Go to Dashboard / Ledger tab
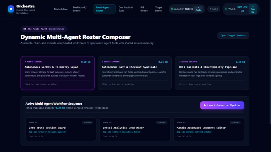 (x=80, y=9)
